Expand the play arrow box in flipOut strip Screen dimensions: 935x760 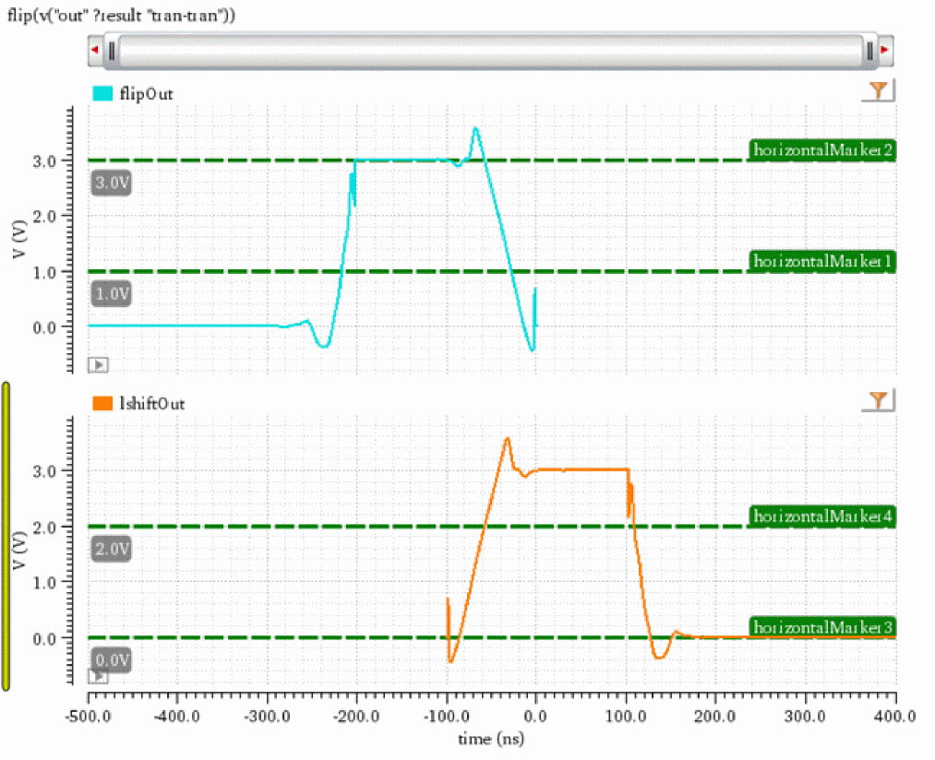(x=99, y=365)
